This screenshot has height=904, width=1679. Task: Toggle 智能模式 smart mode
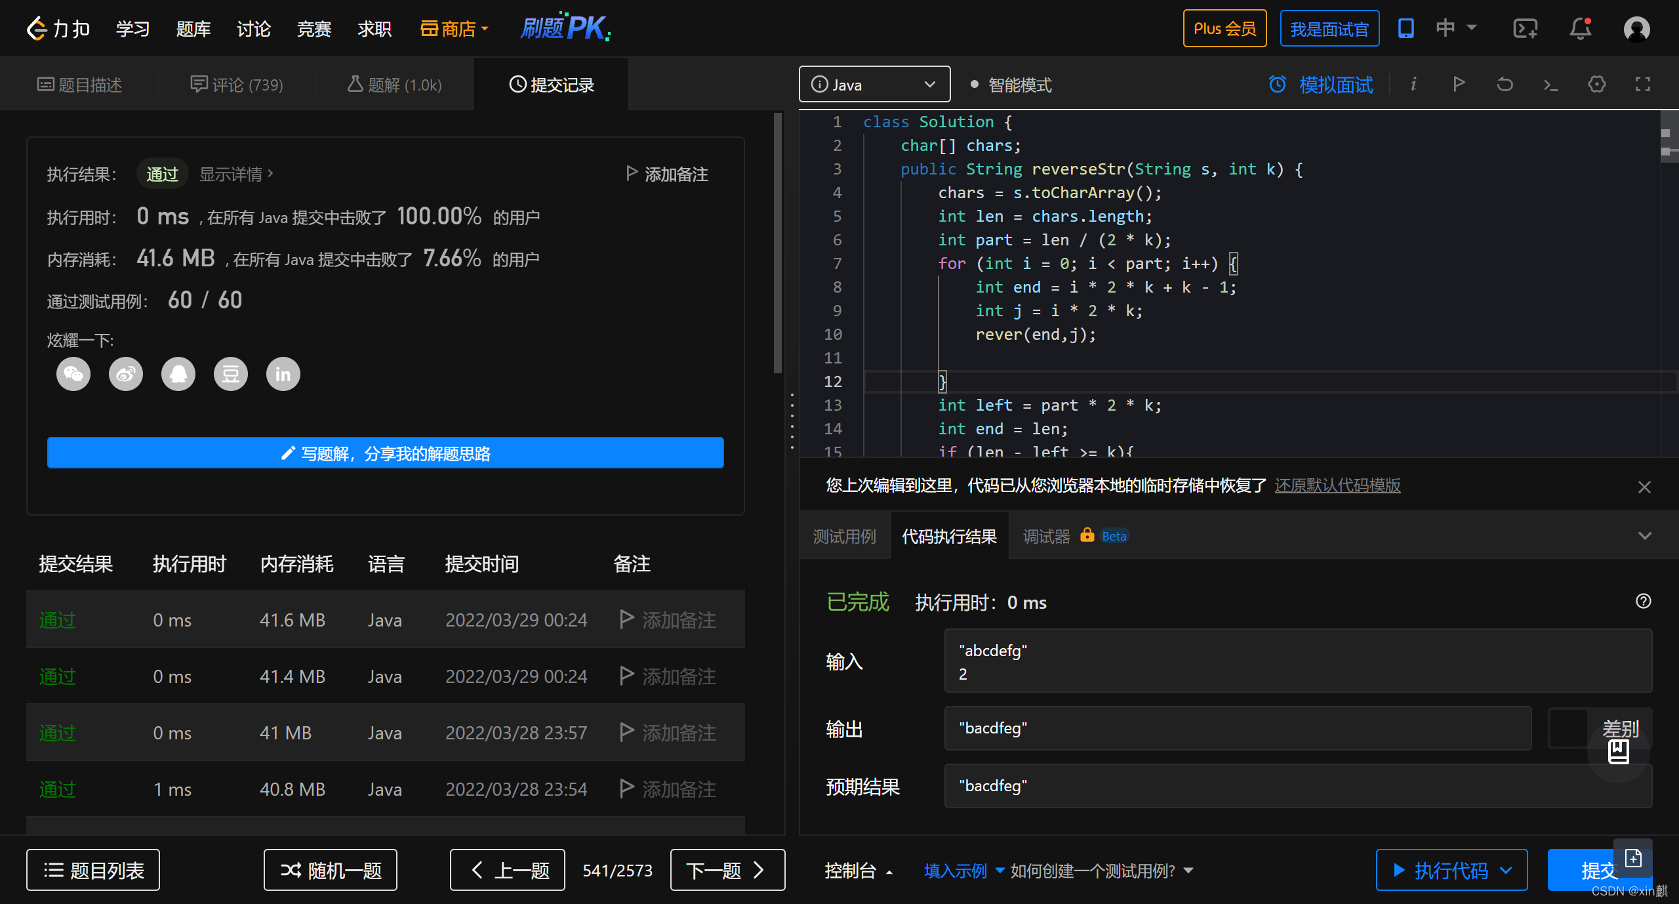coord(1011,85)
